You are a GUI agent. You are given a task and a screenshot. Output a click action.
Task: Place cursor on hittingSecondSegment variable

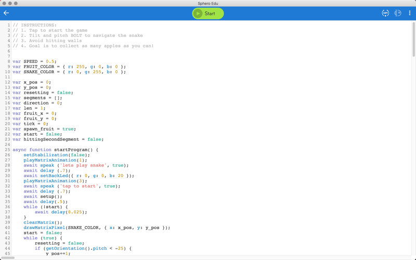click(x=51, y=139)
